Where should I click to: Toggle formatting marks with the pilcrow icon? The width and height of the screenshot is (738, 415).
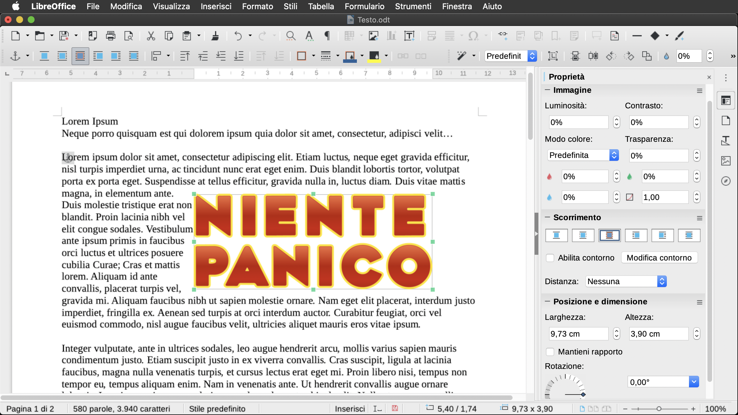point(327,36)
